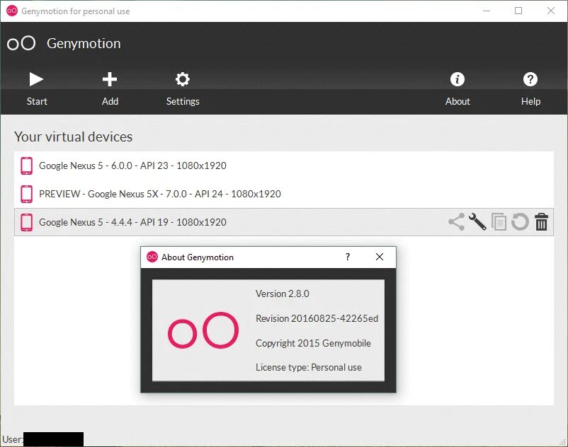Click License type: Personal use text
The height and width of the screenshot is (447, 568).
point(309,368)
